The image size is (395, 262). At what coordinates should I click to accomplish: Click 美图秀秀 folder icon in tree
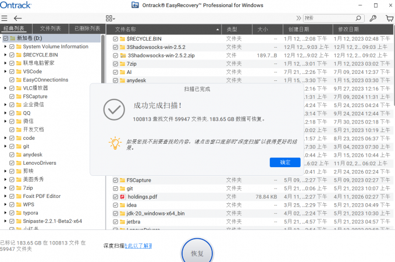19,179
